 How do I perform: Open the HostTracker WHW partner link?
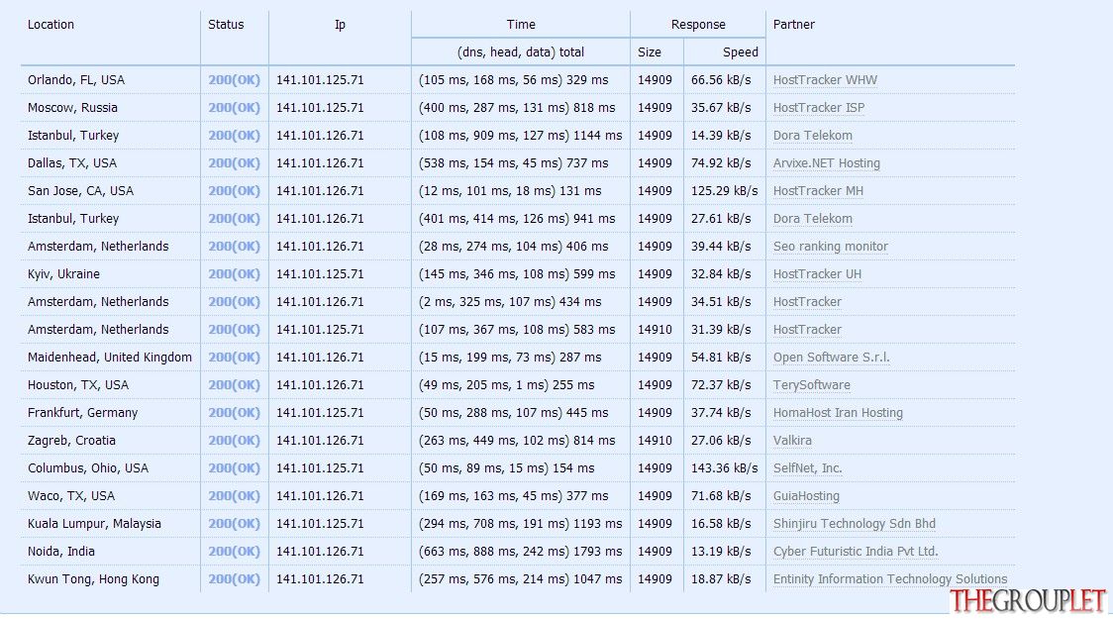click(825, 80)
